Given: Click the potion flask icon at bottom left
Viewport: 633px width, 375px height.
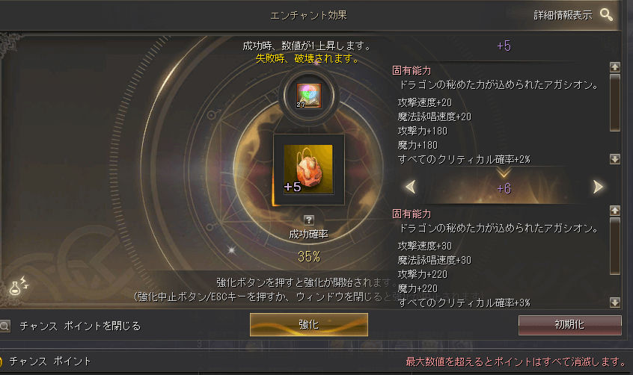Looking at the screenshot, I should point(19,285).
